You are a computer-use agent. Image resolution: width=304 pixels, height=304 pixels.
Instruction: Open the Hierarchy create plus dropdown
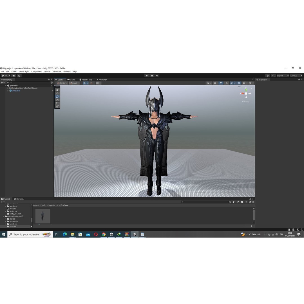point(3,82)
